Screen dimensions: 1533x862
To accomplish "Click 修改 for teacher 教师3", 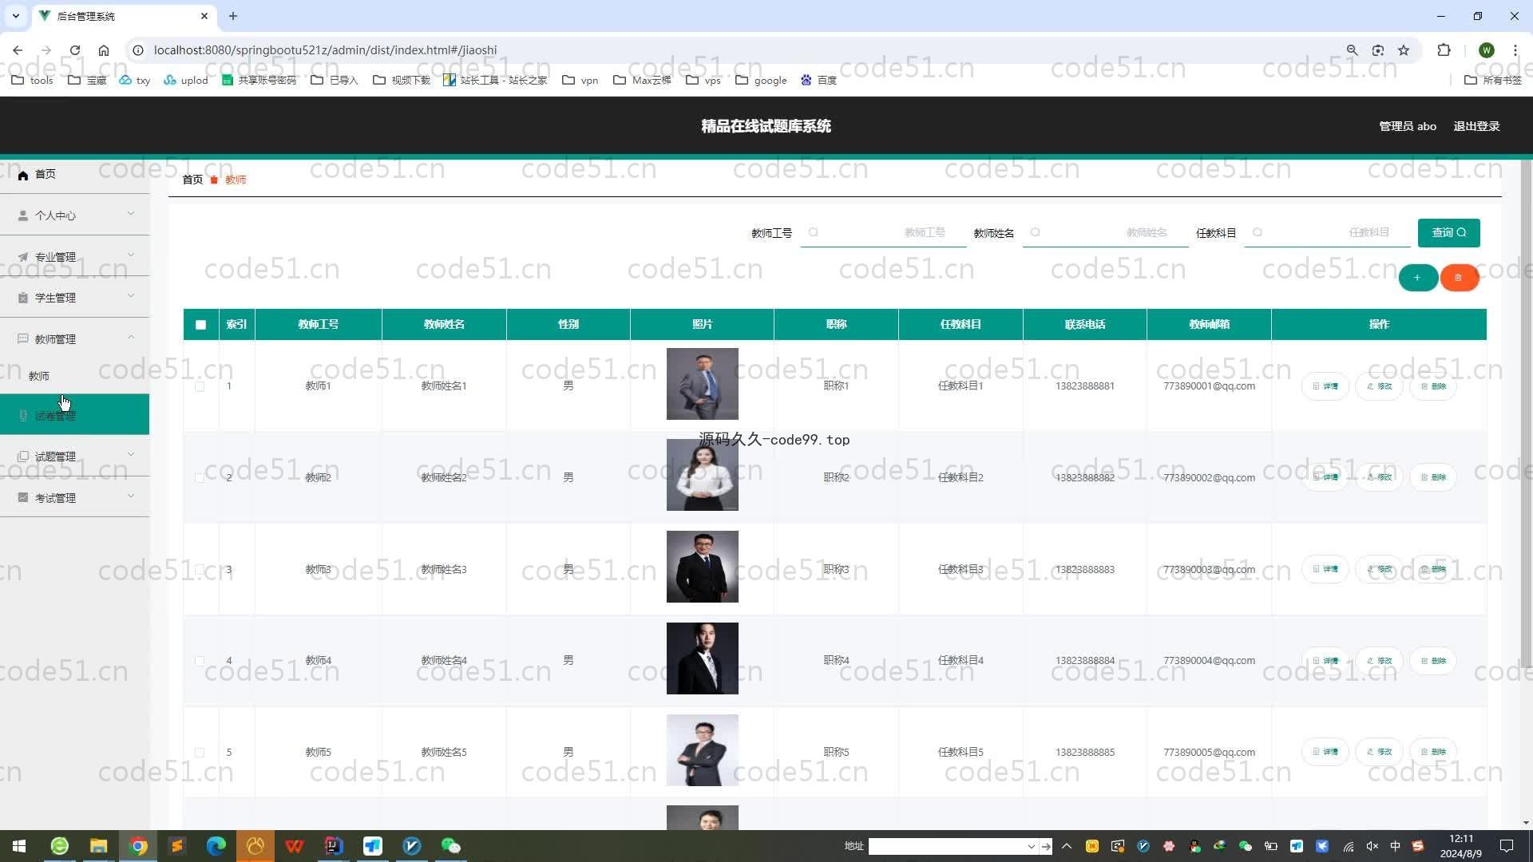I will tap(1379, 569).
